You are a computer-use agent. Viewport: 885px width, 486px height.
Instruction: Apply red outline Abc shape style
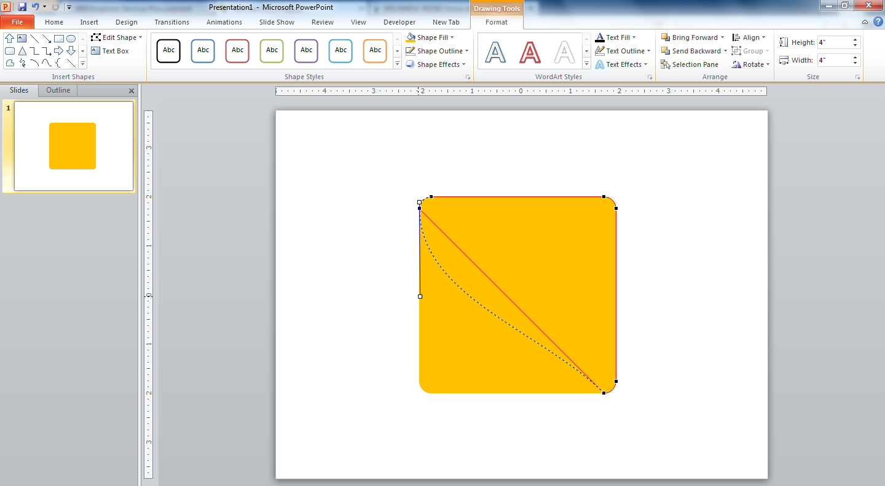pos(237,51)
